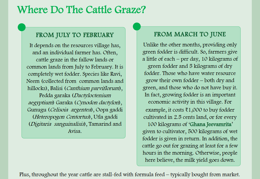
Task: Click the 'Ghana Jeevamrita' green highlighted text
Action: click(x=208, y=124)
